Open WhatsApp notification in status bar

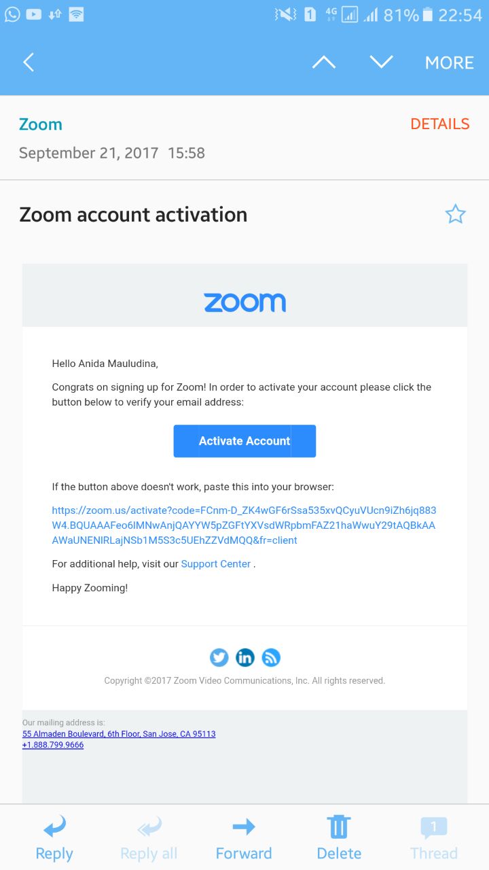point(12,14)
